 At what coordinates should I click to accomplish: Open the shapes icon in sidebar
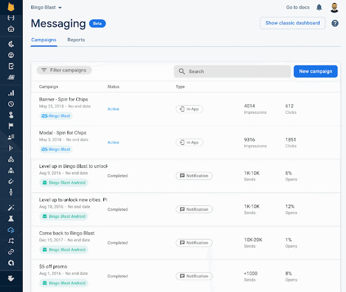tap(11, 159)
